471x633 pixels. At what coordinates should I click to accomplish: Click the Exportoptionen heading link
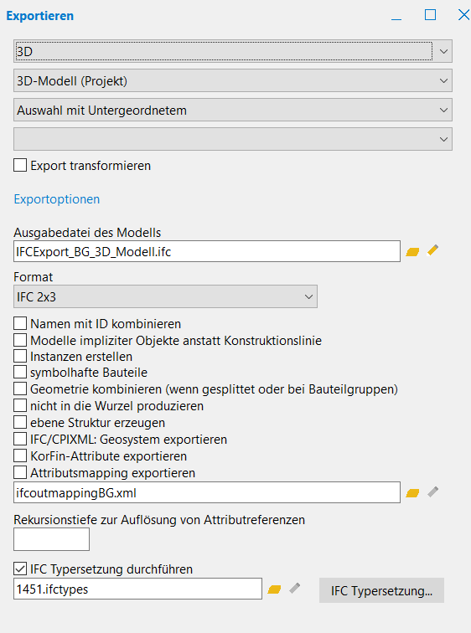(x=56, y=199)
